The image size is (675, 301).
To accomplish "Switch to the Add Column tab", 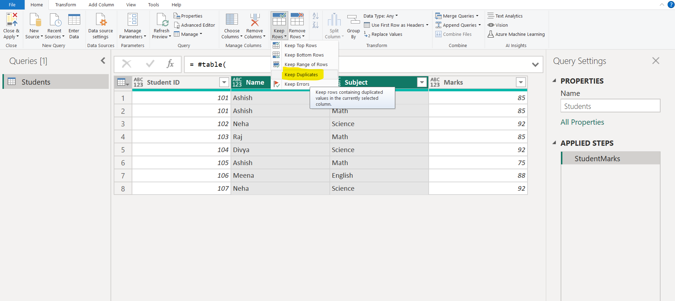I will click(x=101, y=5).
